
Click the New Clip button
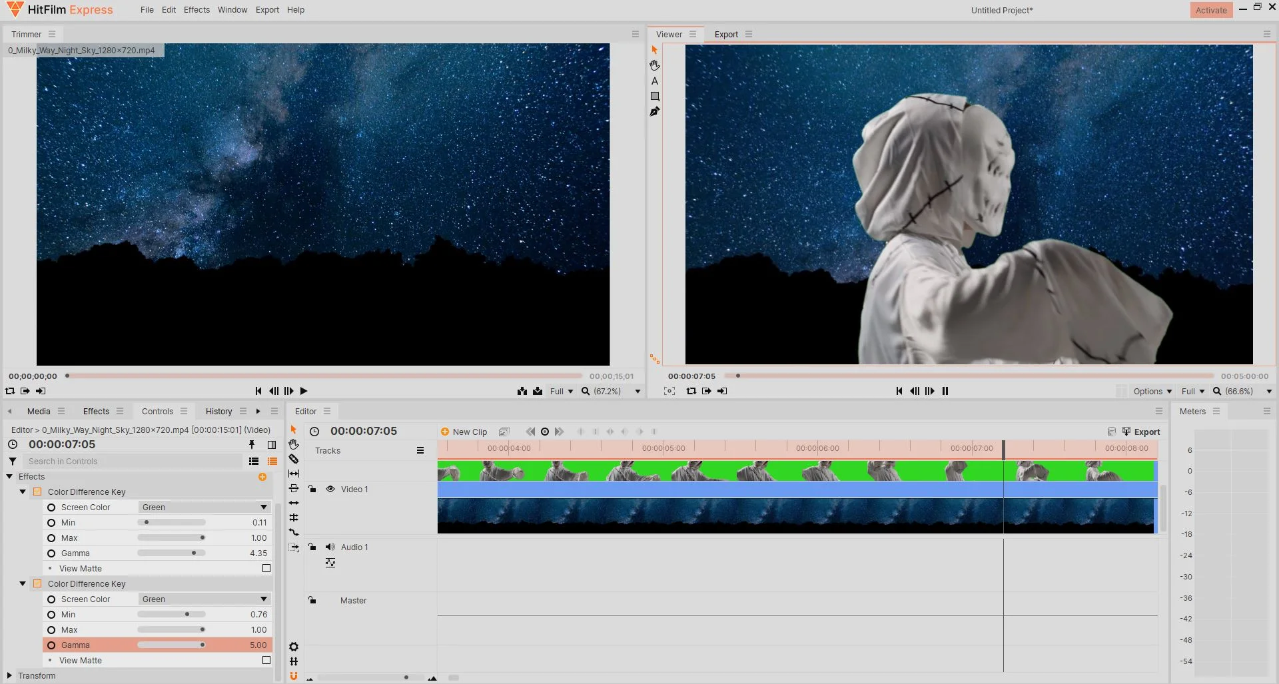464,432
